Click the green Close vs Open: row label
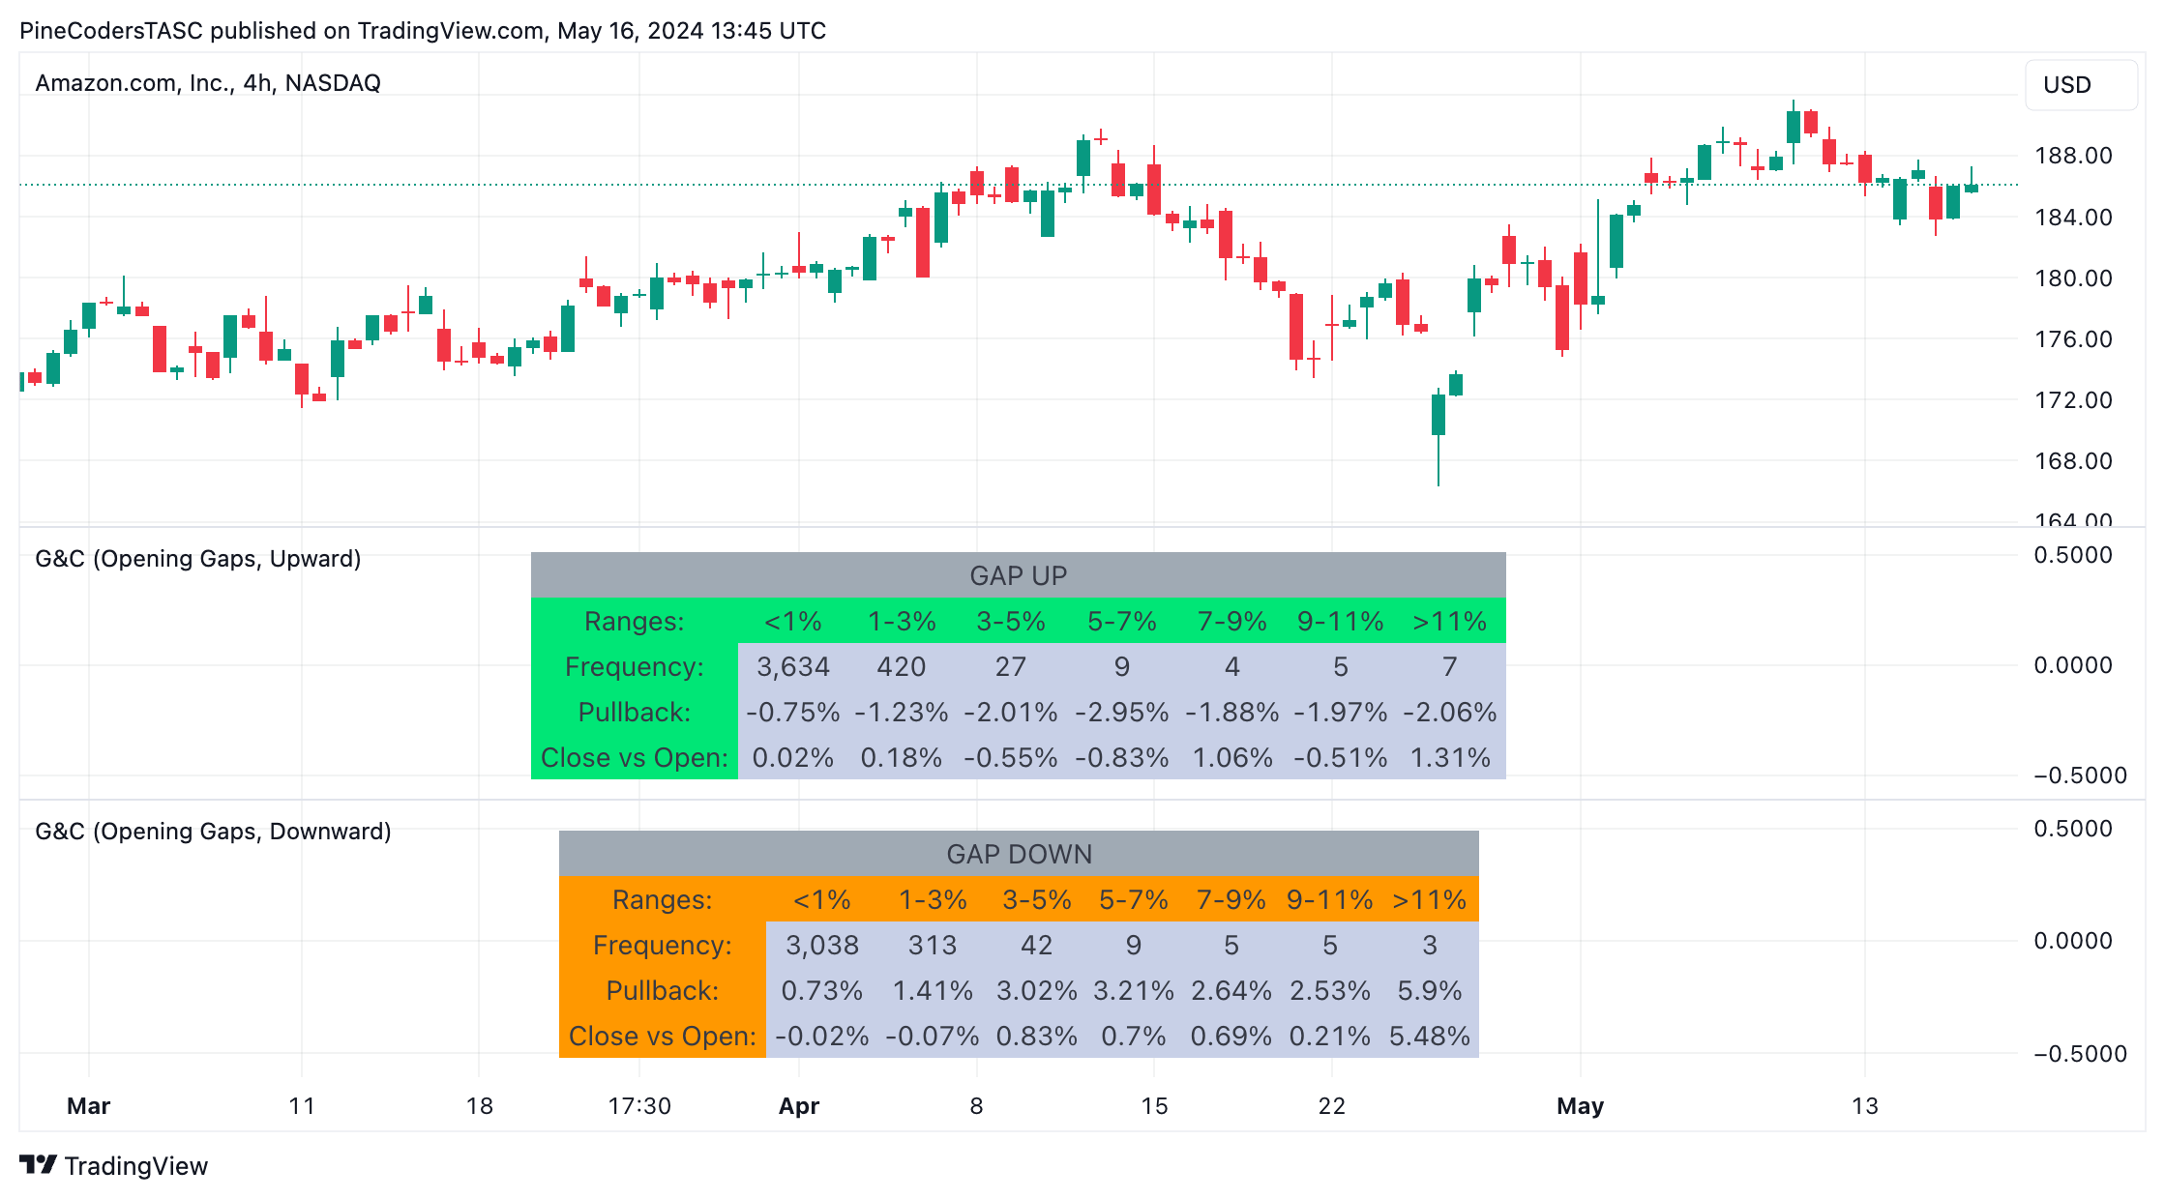The image size is (2165, 1199). (x=635, y=757)
